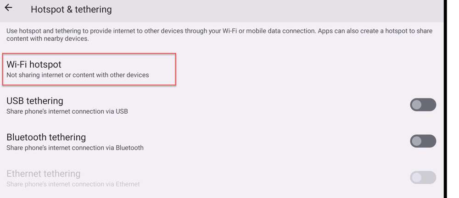Click the knob of the Bluetooth tethering switch
Viewport: 459px width, 198px height.
click(x=417, y=141)
